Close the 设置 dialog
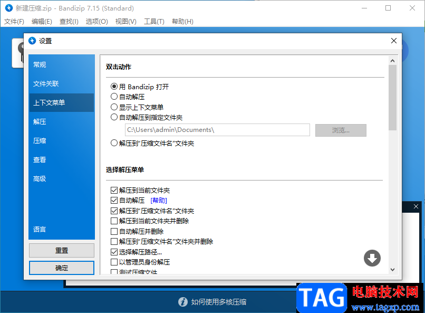 tap(394, 41)
